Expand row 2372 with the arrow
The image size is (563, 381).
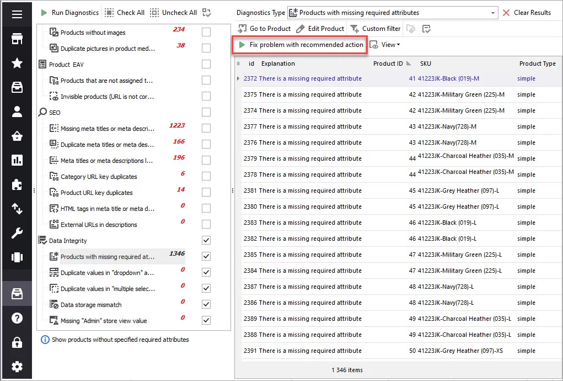238,78
